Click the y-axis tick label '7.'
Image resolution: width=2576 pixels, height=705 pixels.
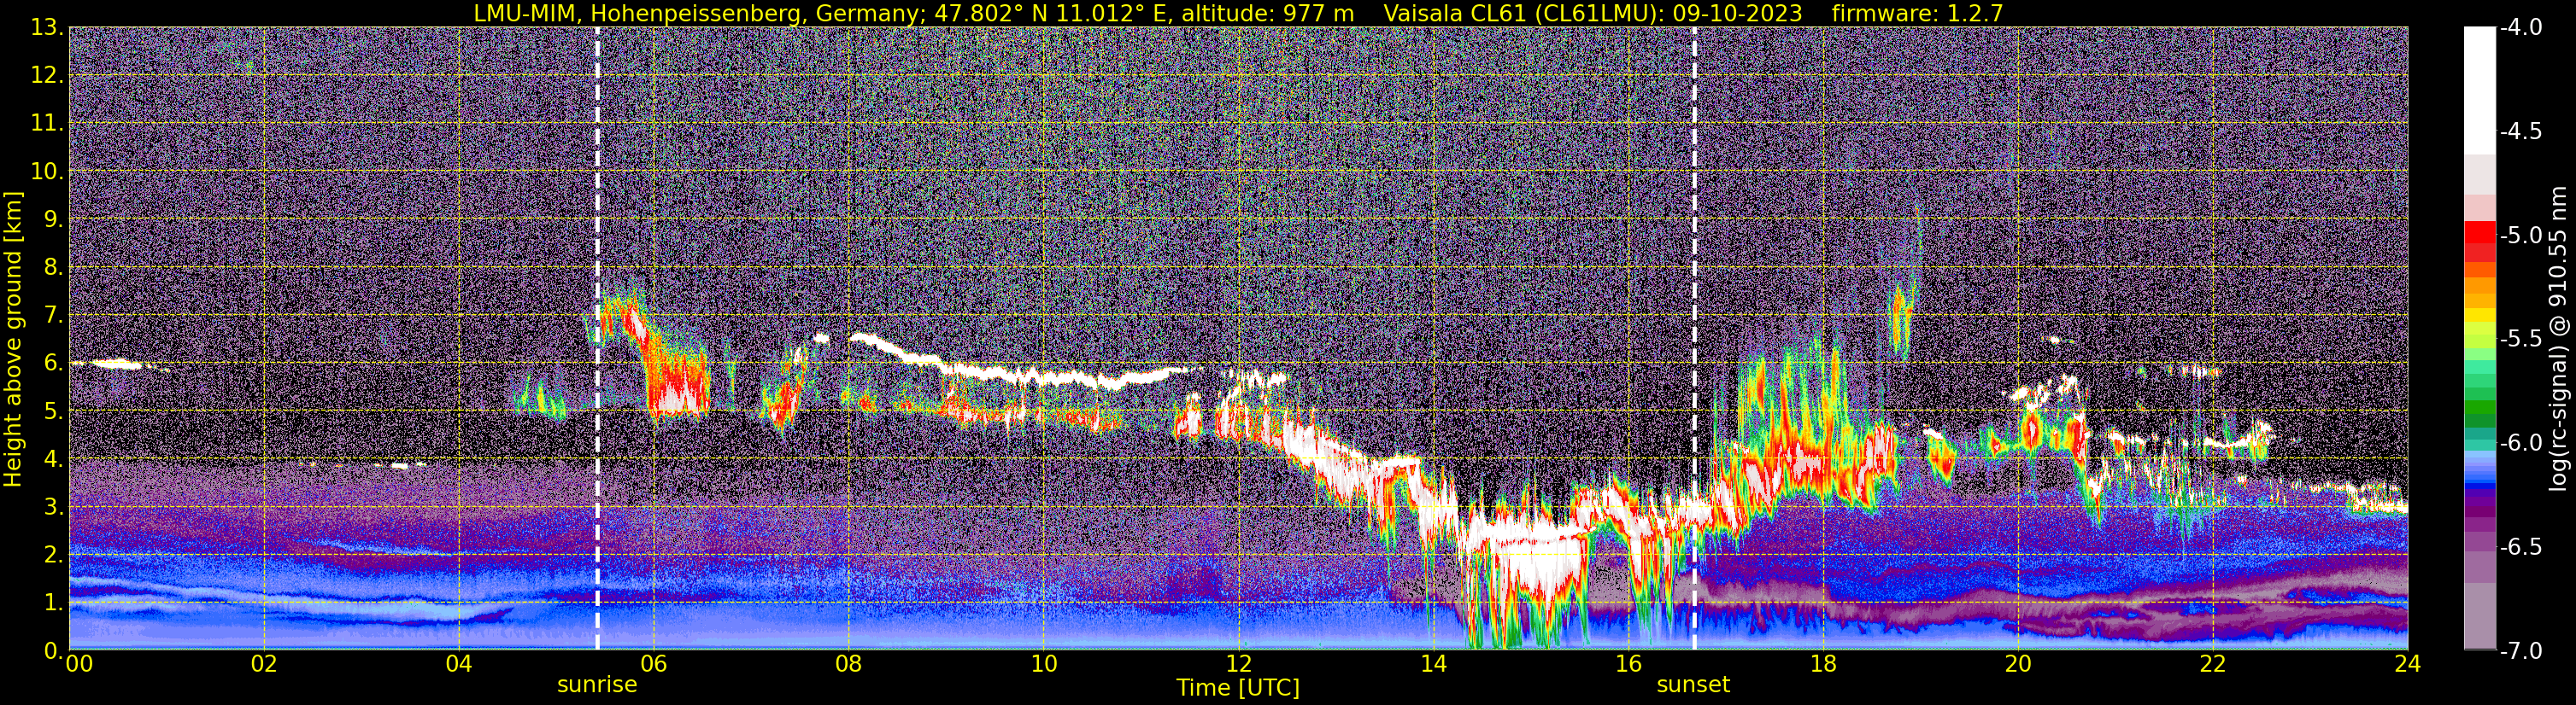click(54, 316)
